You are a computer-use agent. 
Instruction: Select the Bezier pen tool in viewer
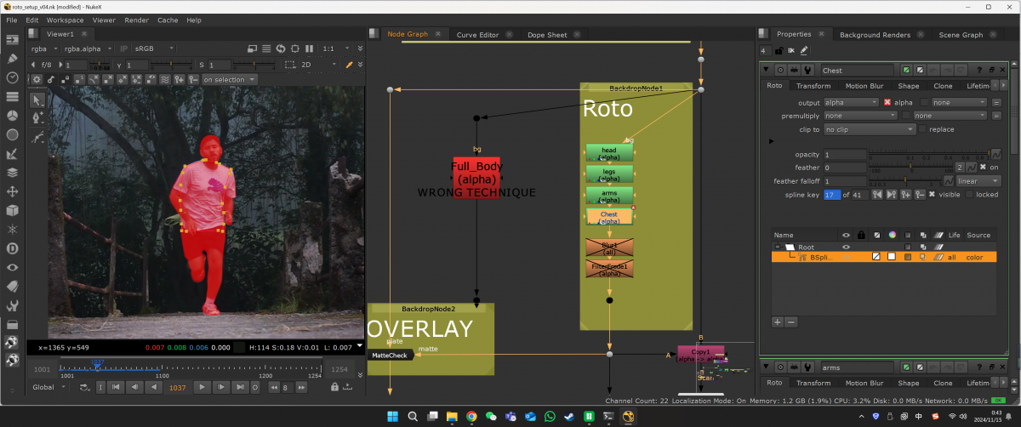[37, 117]
